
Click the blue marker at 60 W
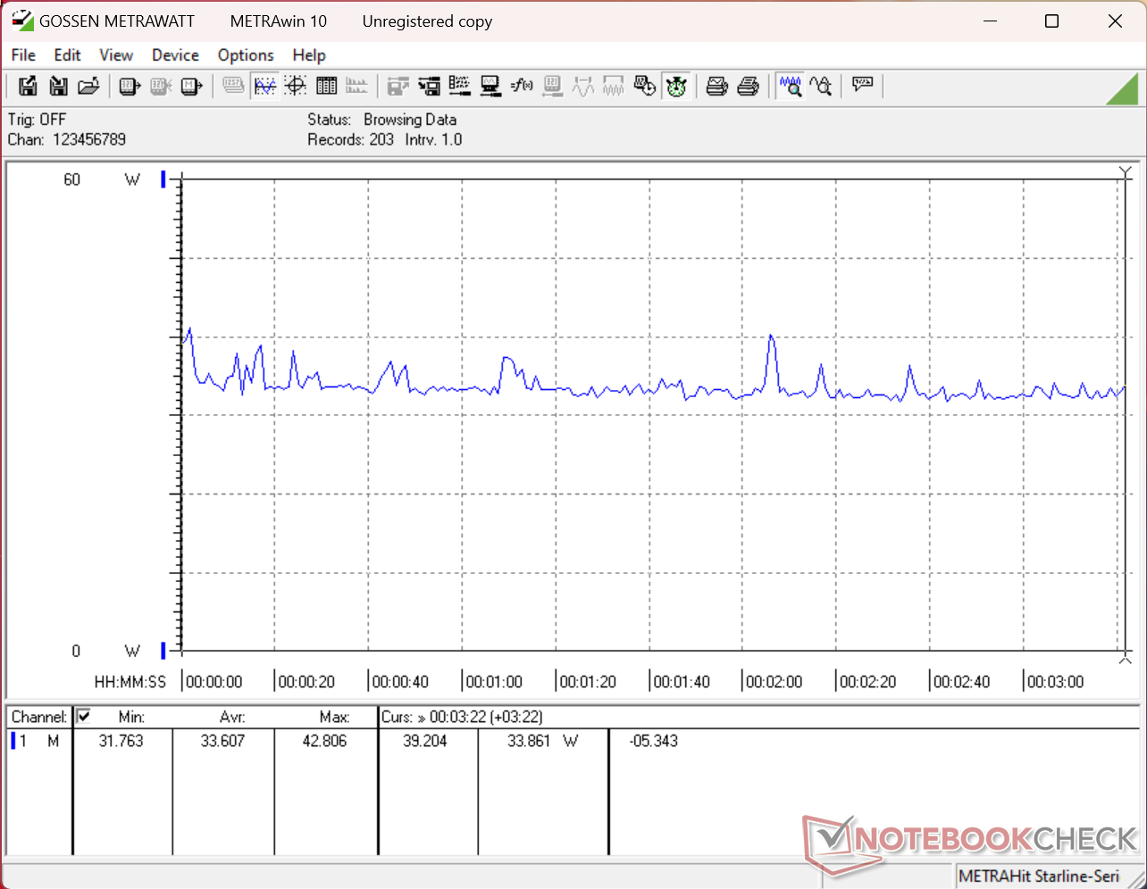point(163,179)
